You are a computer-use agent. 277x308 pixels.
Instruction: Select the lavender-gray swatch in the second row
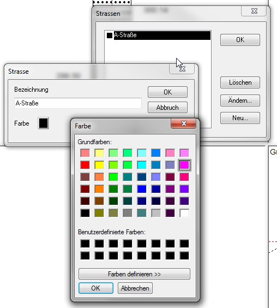tap(170, 165)
